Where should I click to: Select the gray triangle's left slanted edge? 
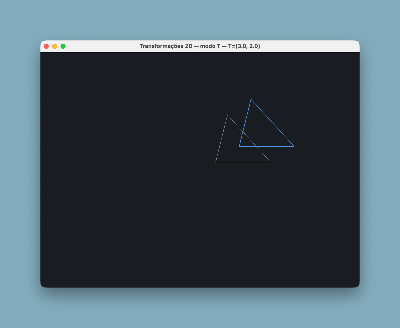[221, 139]
